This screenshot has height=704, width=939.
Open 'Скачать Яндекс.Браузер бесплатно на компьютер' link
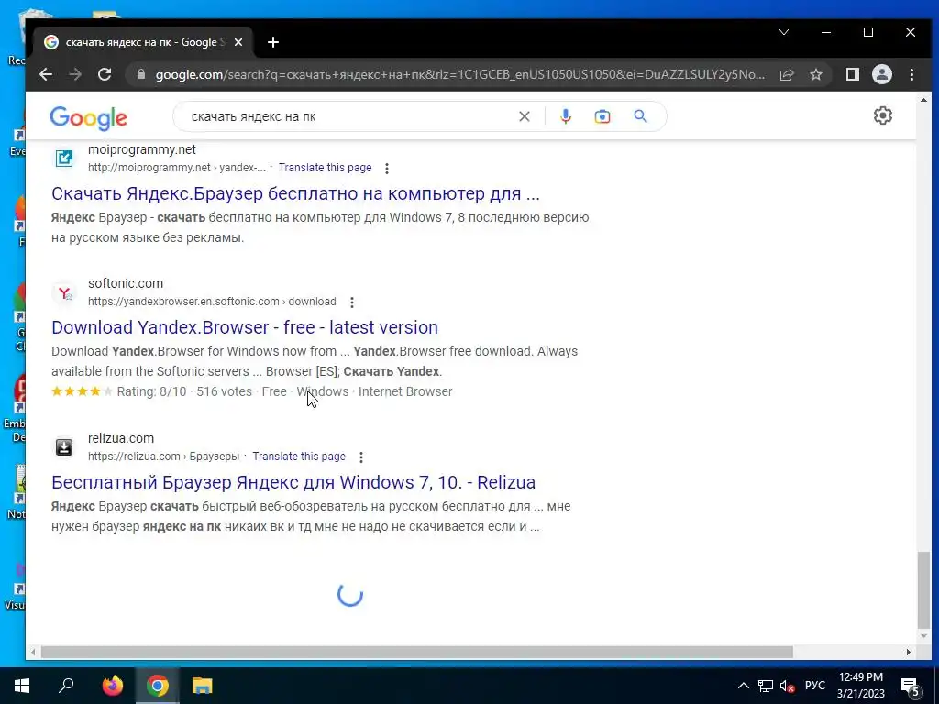(295, 193)
